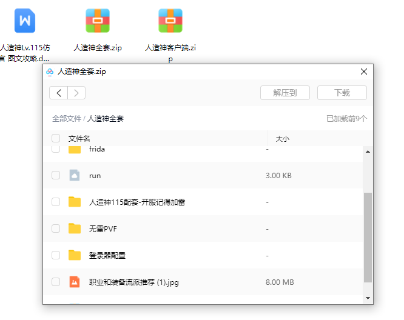Open the 人造神客户端.zip archive icon
The height and width of the screenshot is (320, 404).
click(170, 21)
